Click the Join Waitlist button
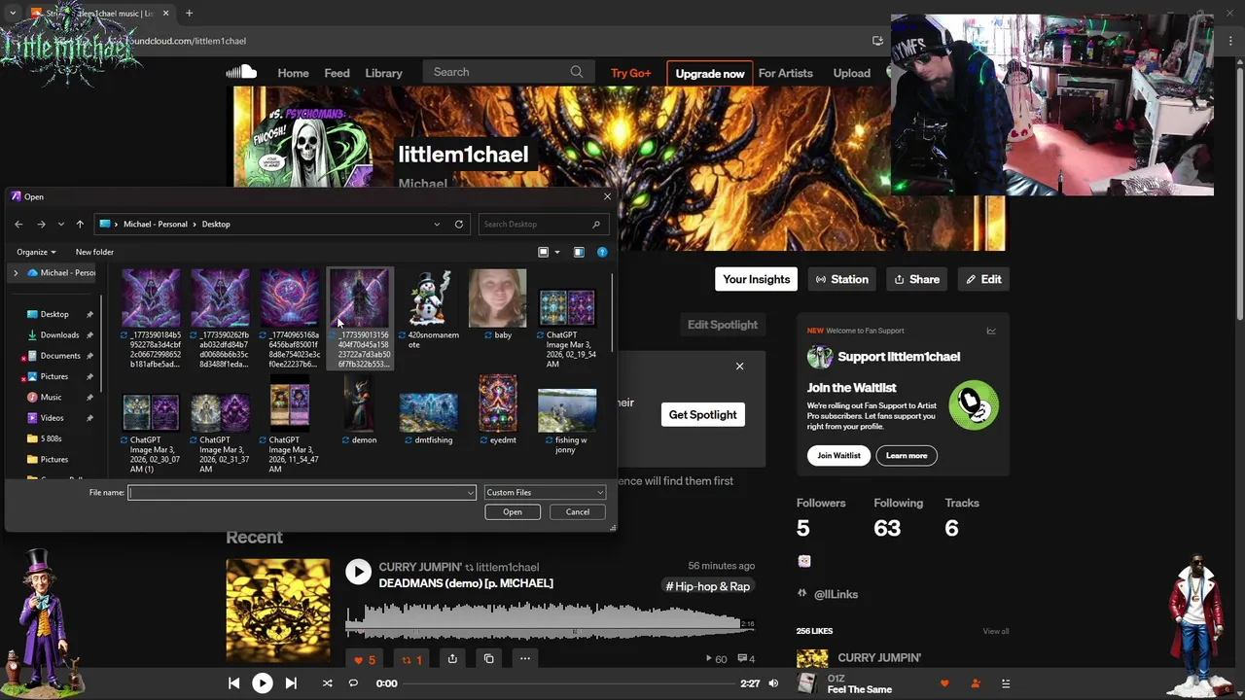The image size is (1245, 700). [x=838, y=456]
